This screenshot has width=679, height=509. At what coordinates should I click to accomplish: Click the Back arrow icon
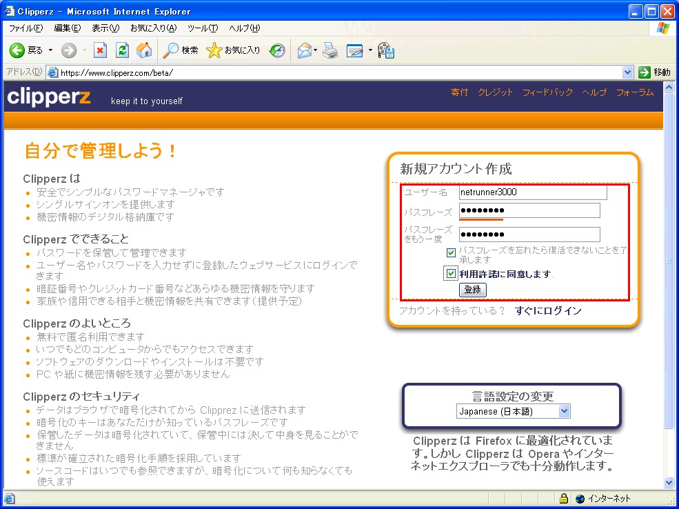17,50
